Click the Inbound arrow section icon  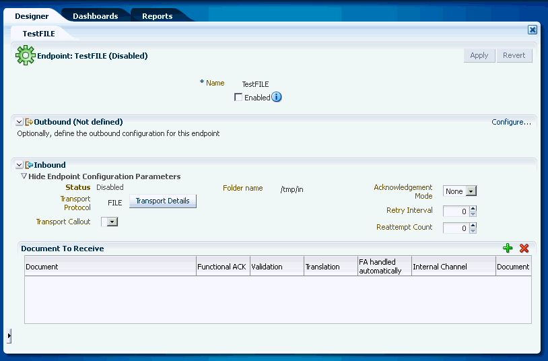point(29,165)
